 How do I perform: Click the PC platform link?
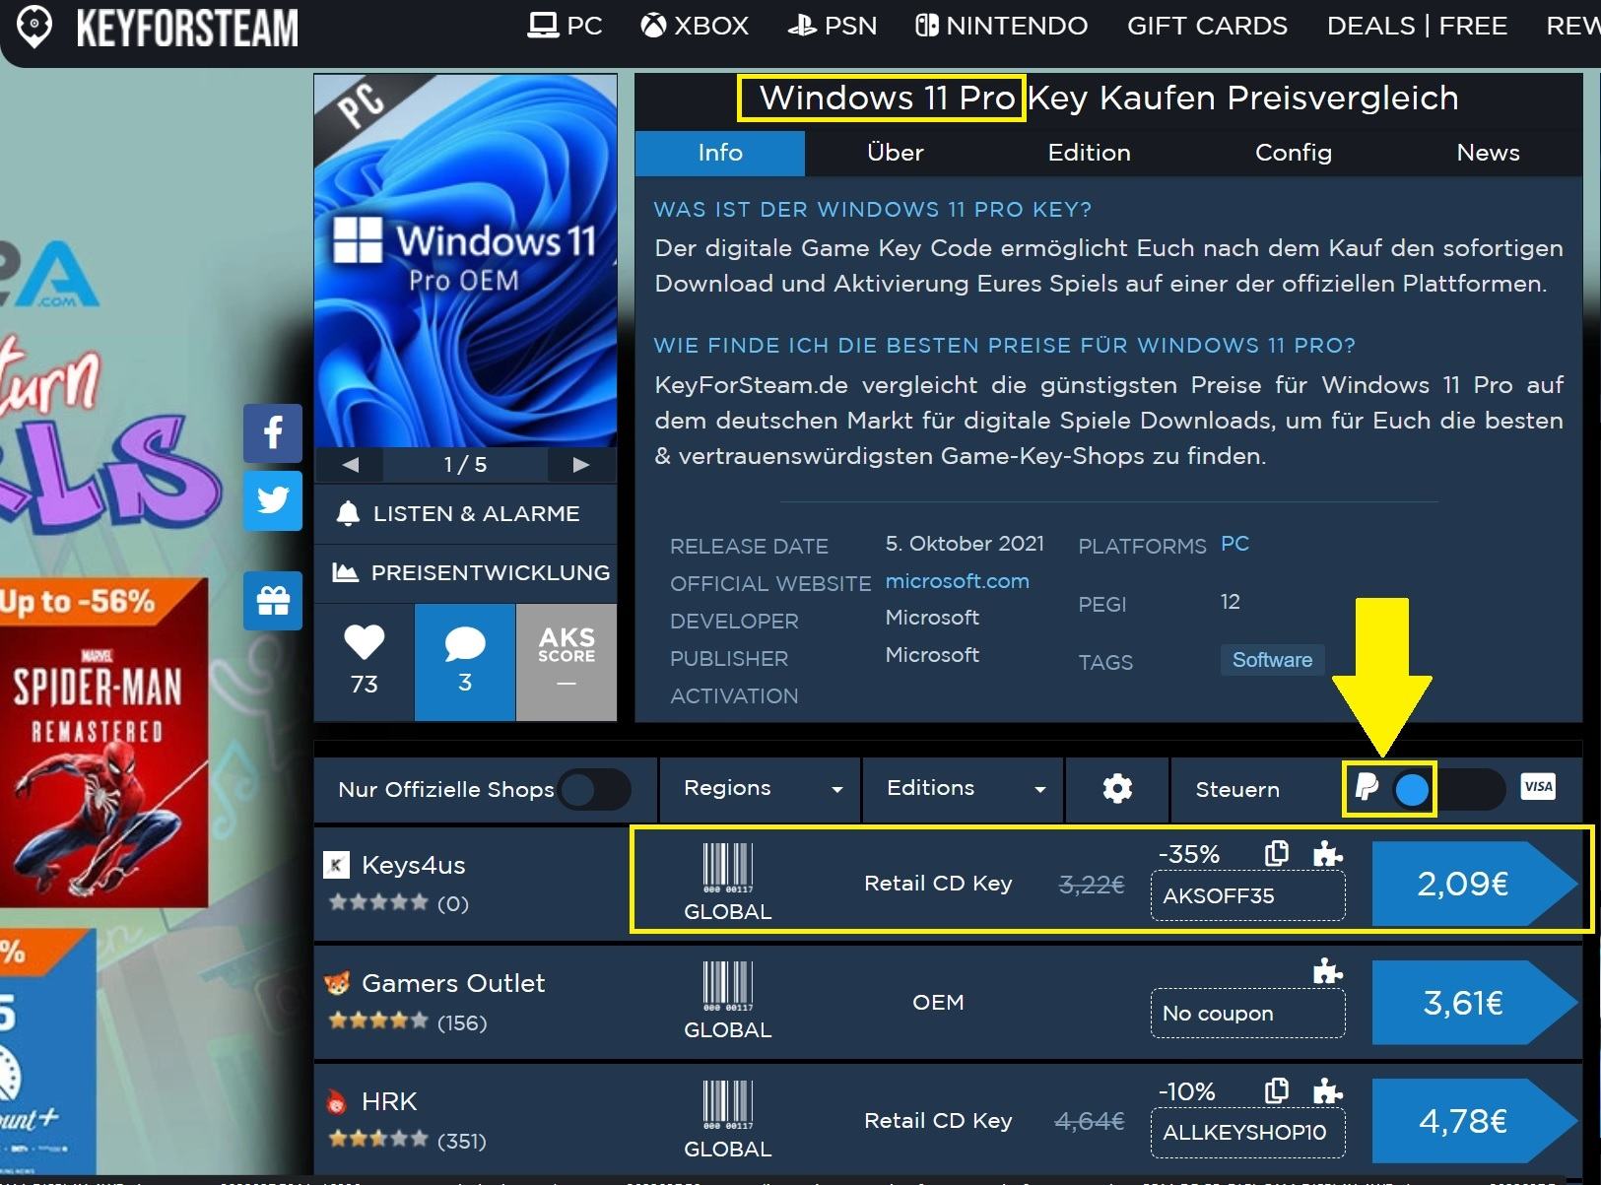pyautogui.click(x=1234, y=544)
